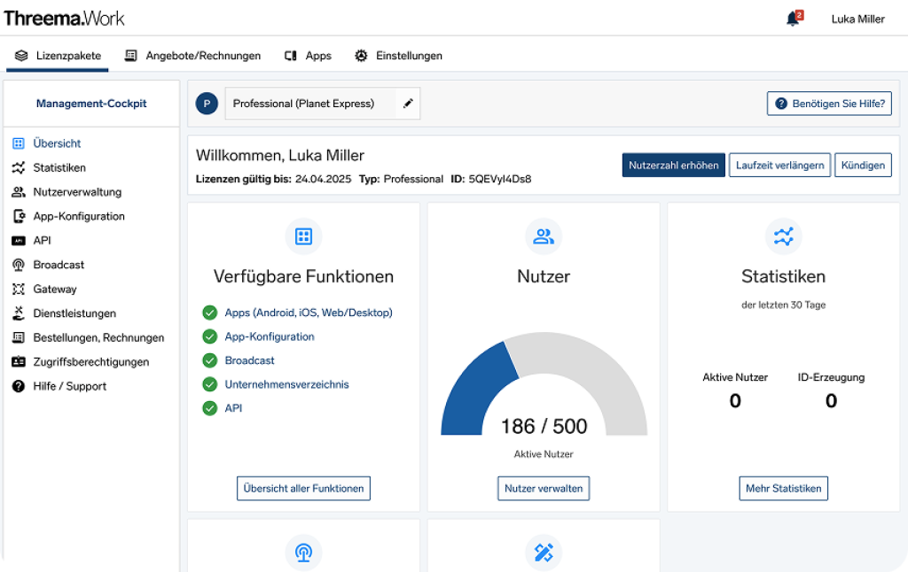908x572 pixels.
Task: Click the Aktive Nutzer value 0
Action: 735,400
